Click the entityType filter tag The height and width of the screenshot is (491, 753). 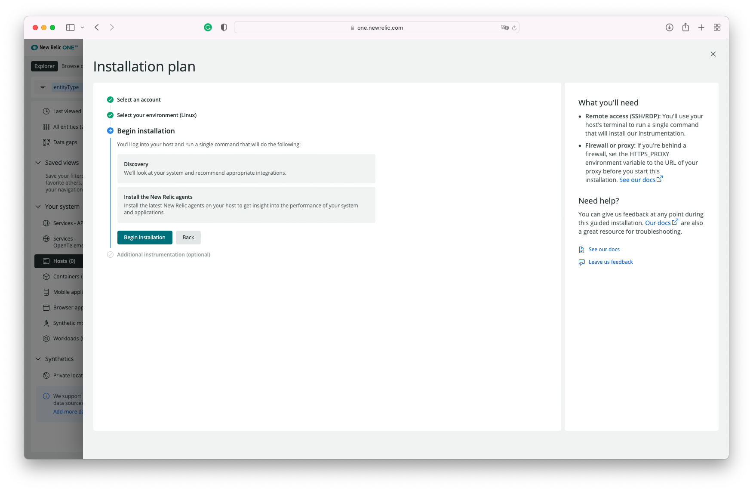click(x=66, y=87)
